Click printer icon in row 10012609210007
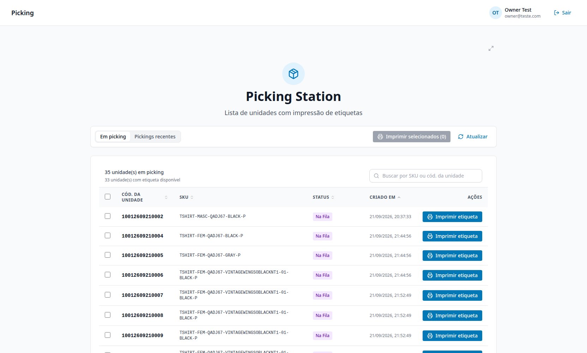Viewport: 587px width, 353px height. click(x=430, y=295)
